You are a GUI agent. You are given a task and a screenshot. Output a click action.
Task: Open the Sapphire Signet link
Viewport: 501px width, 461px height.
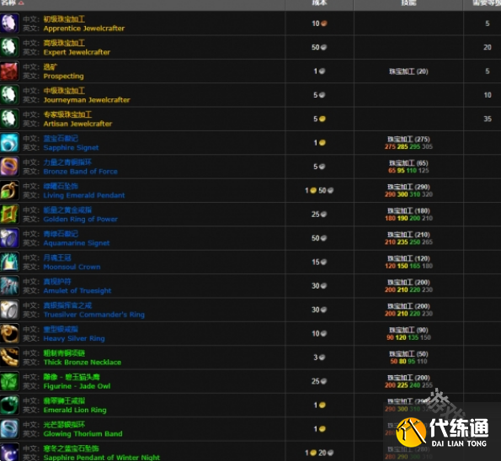71,147
